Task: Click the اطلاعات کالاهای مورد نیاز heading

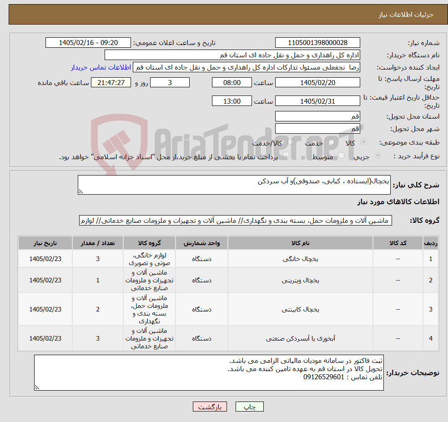Action: [398, 202]
